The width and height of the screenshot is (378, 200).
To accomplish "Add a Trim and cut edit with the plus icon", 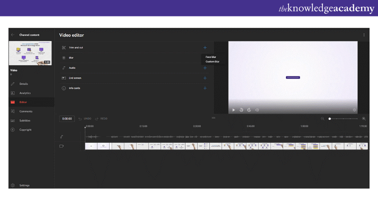I will [x=205, y=48].
